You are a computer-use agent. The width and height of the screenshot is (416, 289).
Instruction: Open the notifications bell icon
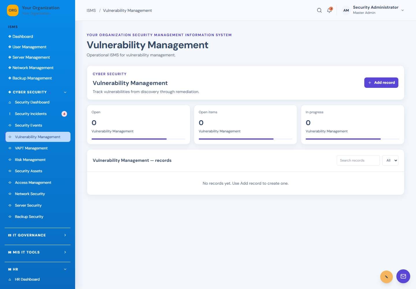[329, 10]
